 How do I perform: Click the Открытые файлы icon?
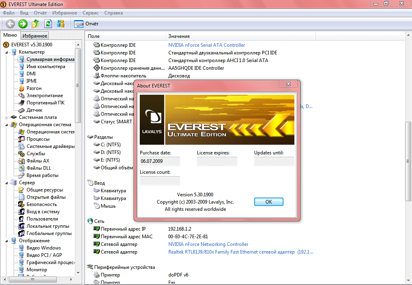click(x=21, y=197)
